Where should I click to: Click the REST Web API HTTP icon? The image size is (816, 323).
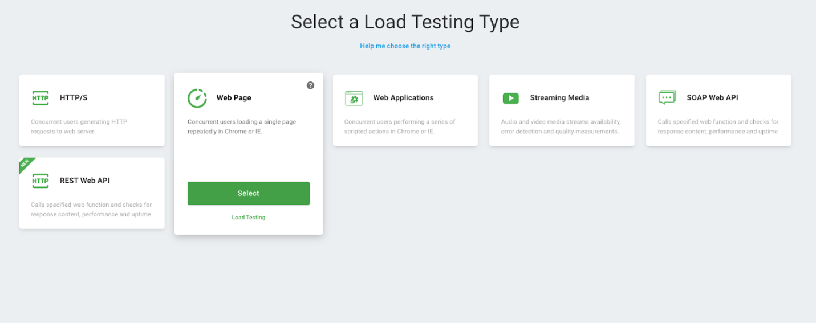[40, 181]
